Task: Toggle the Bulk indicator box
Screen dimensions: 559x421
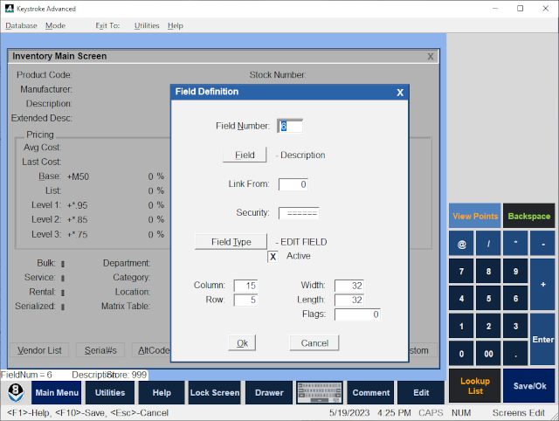Action: tap(63, 264)
